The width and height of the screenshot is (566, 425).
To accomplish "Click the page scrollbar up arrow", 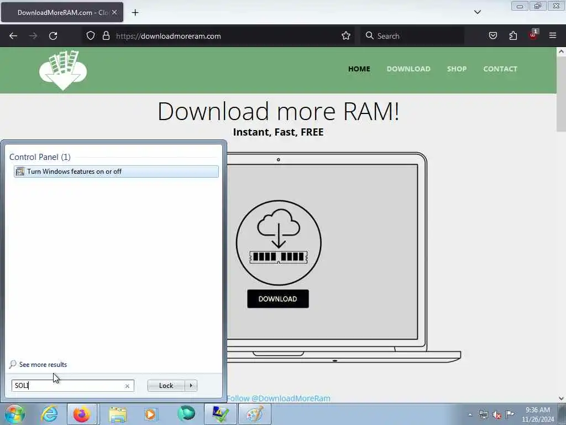I will (x=561, y=51).
